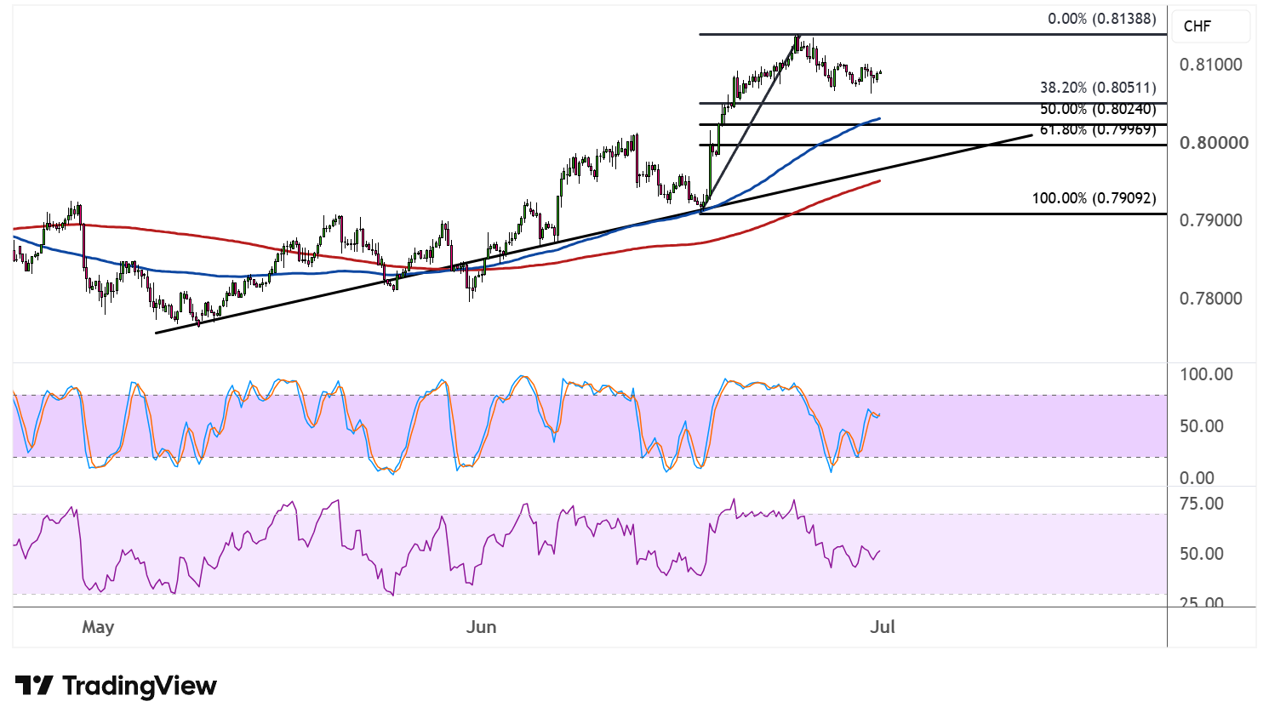The image size is (1269, 724).
Task: Click the Jun date label on time axis
Action: pyautogui.click(x=482, y=627)
